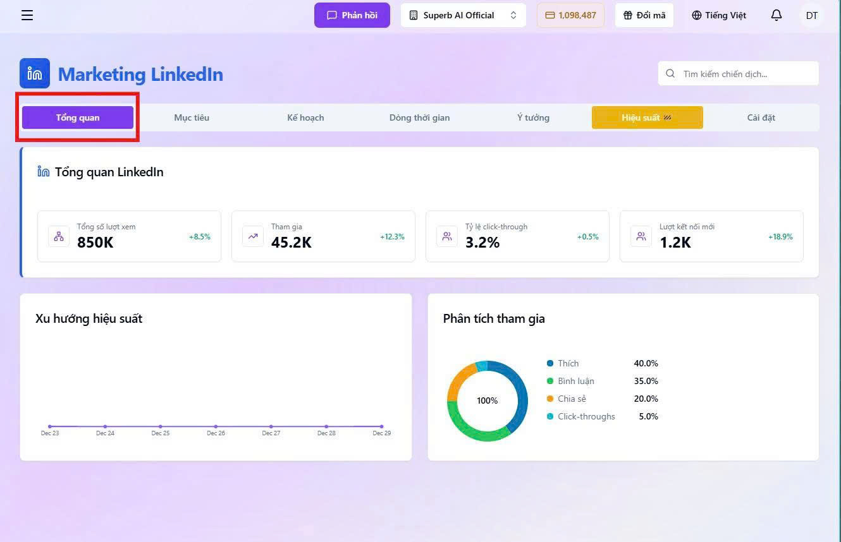Click the orange Chia sẻ legend dot

(550, 399)
